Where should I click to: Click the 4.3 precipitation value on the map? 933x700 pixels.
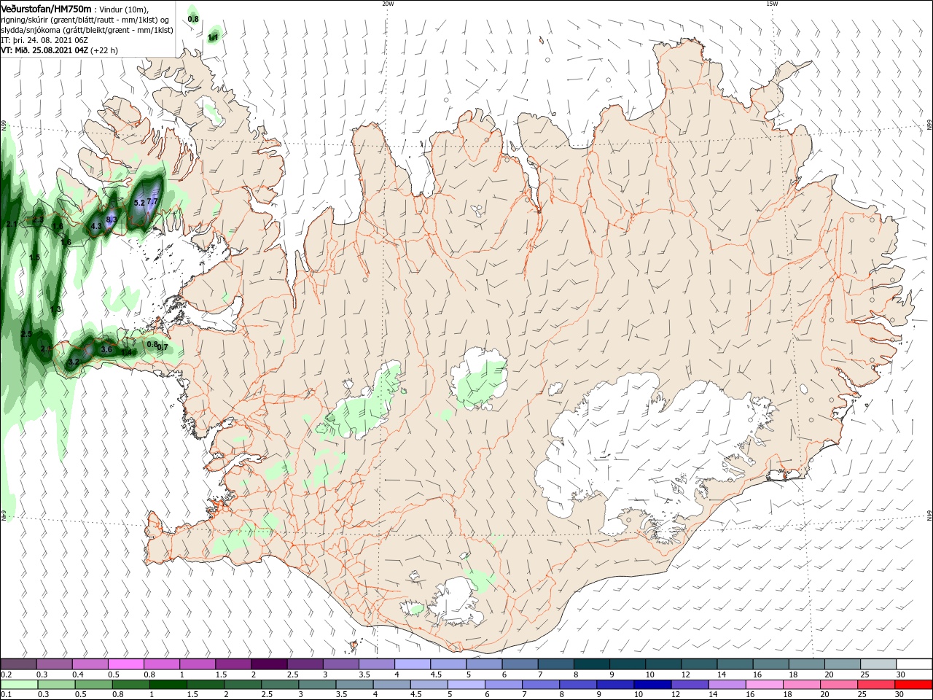pos(96,227)
